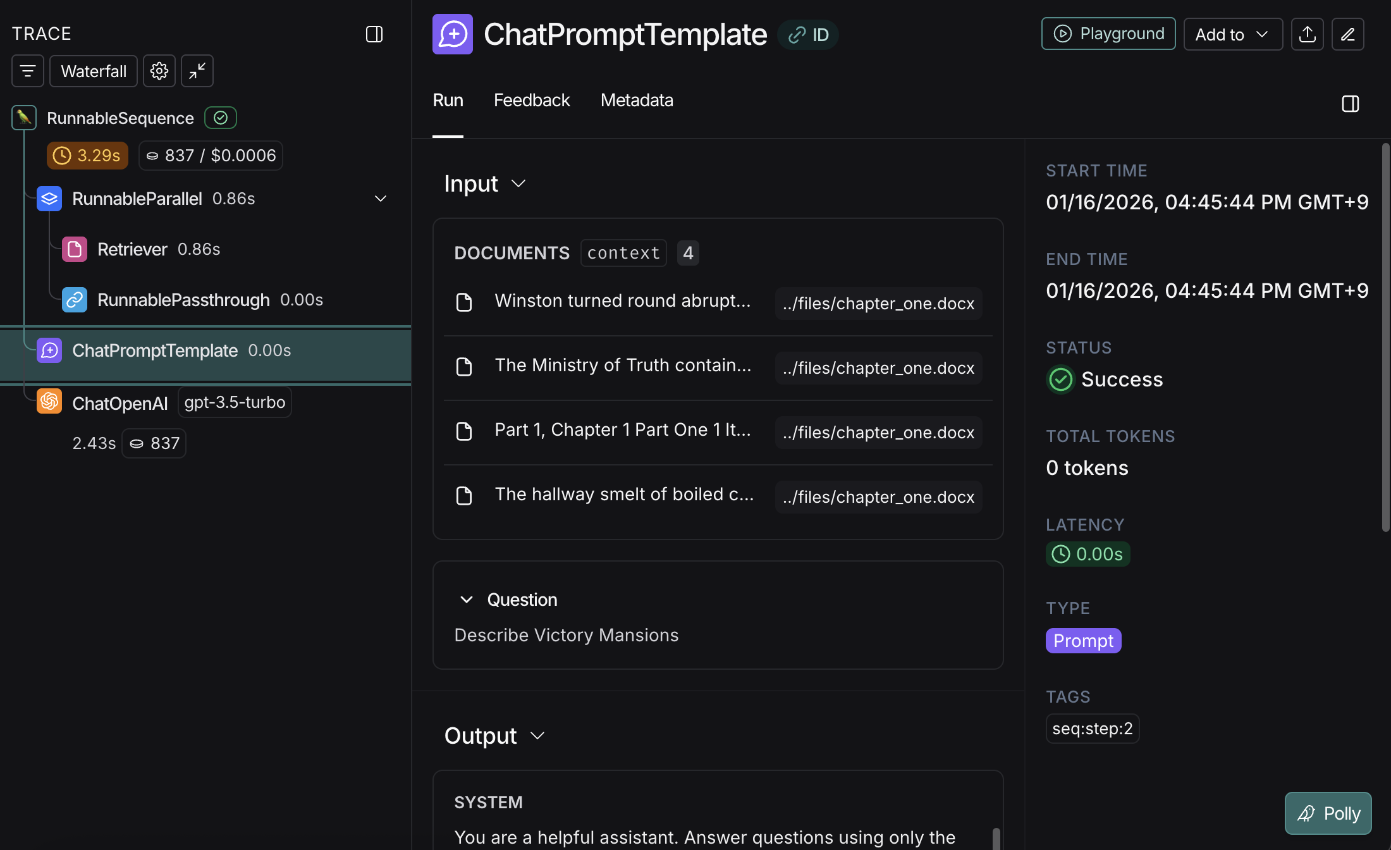Viewport: 1391px width, 850px height.
Task: Open 'The Ministry of Truth' document row
Action: tap(622, 366)
